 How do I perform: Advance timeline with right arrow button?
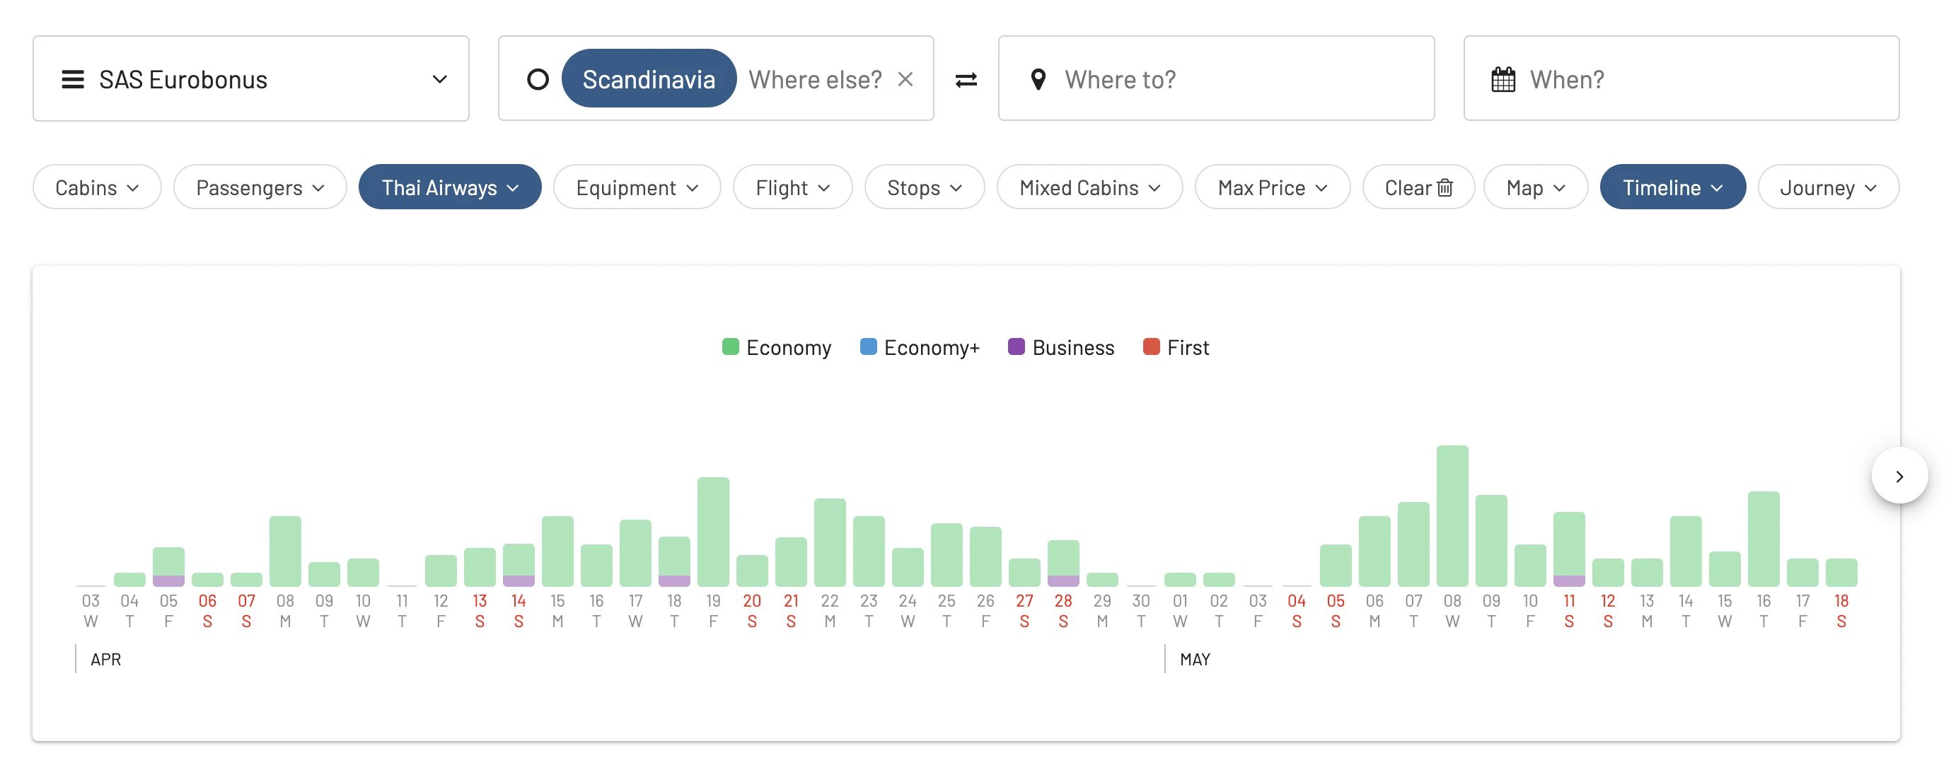pos(1899,476)
